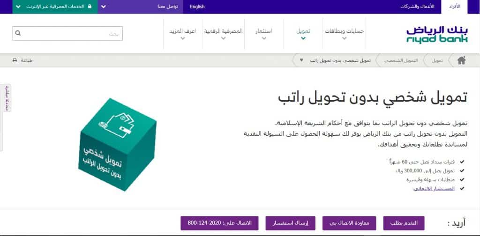Open the استثمار navigation item
This screenshot has width=480, height=236.
click(264, 31)
